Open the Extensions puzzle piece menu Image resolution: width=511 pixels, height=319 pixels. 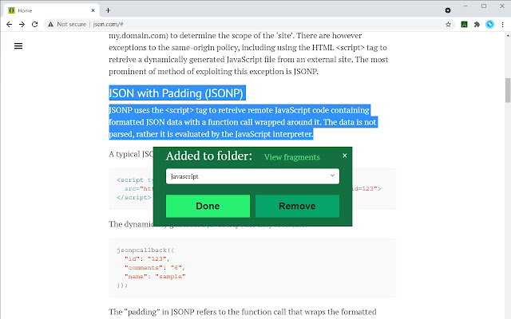pos(477,25)
